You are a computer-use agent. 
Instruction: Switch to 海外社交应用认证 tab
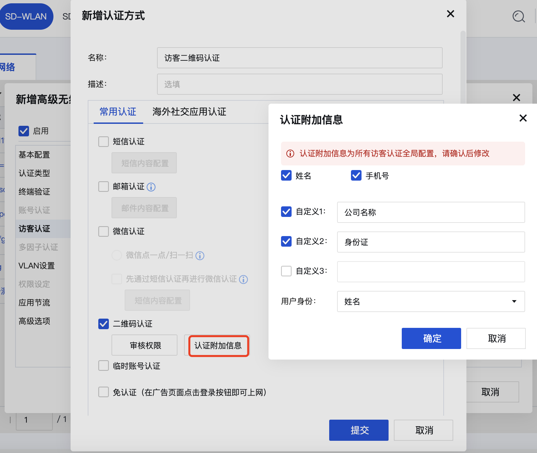pos(189,112)
